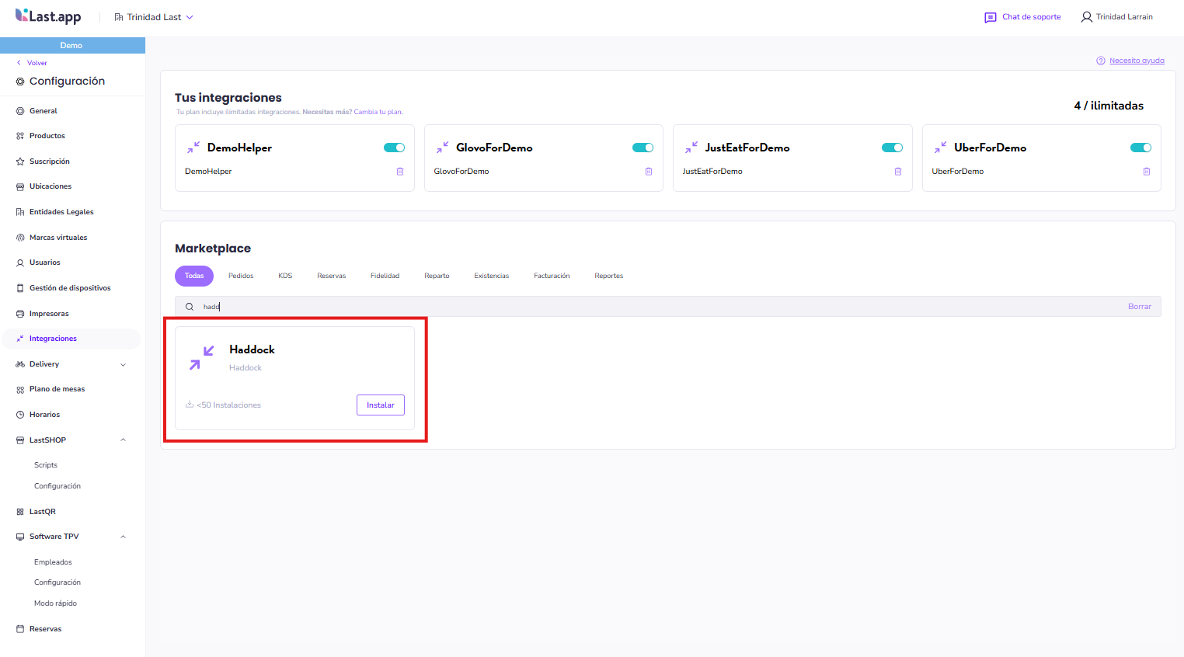Image resolution: width=1184 pixels, height=657 pixels.
Task: Expand the Delivery sidebar section chevron
Action: coord(123,364)
